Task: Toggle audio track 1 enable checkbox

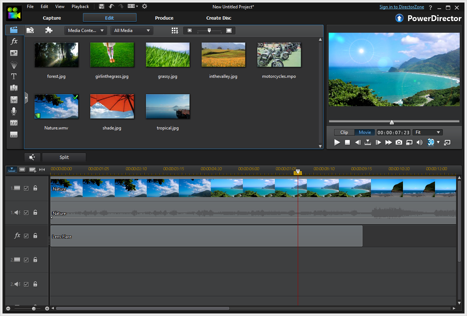Action: (26, 213)
